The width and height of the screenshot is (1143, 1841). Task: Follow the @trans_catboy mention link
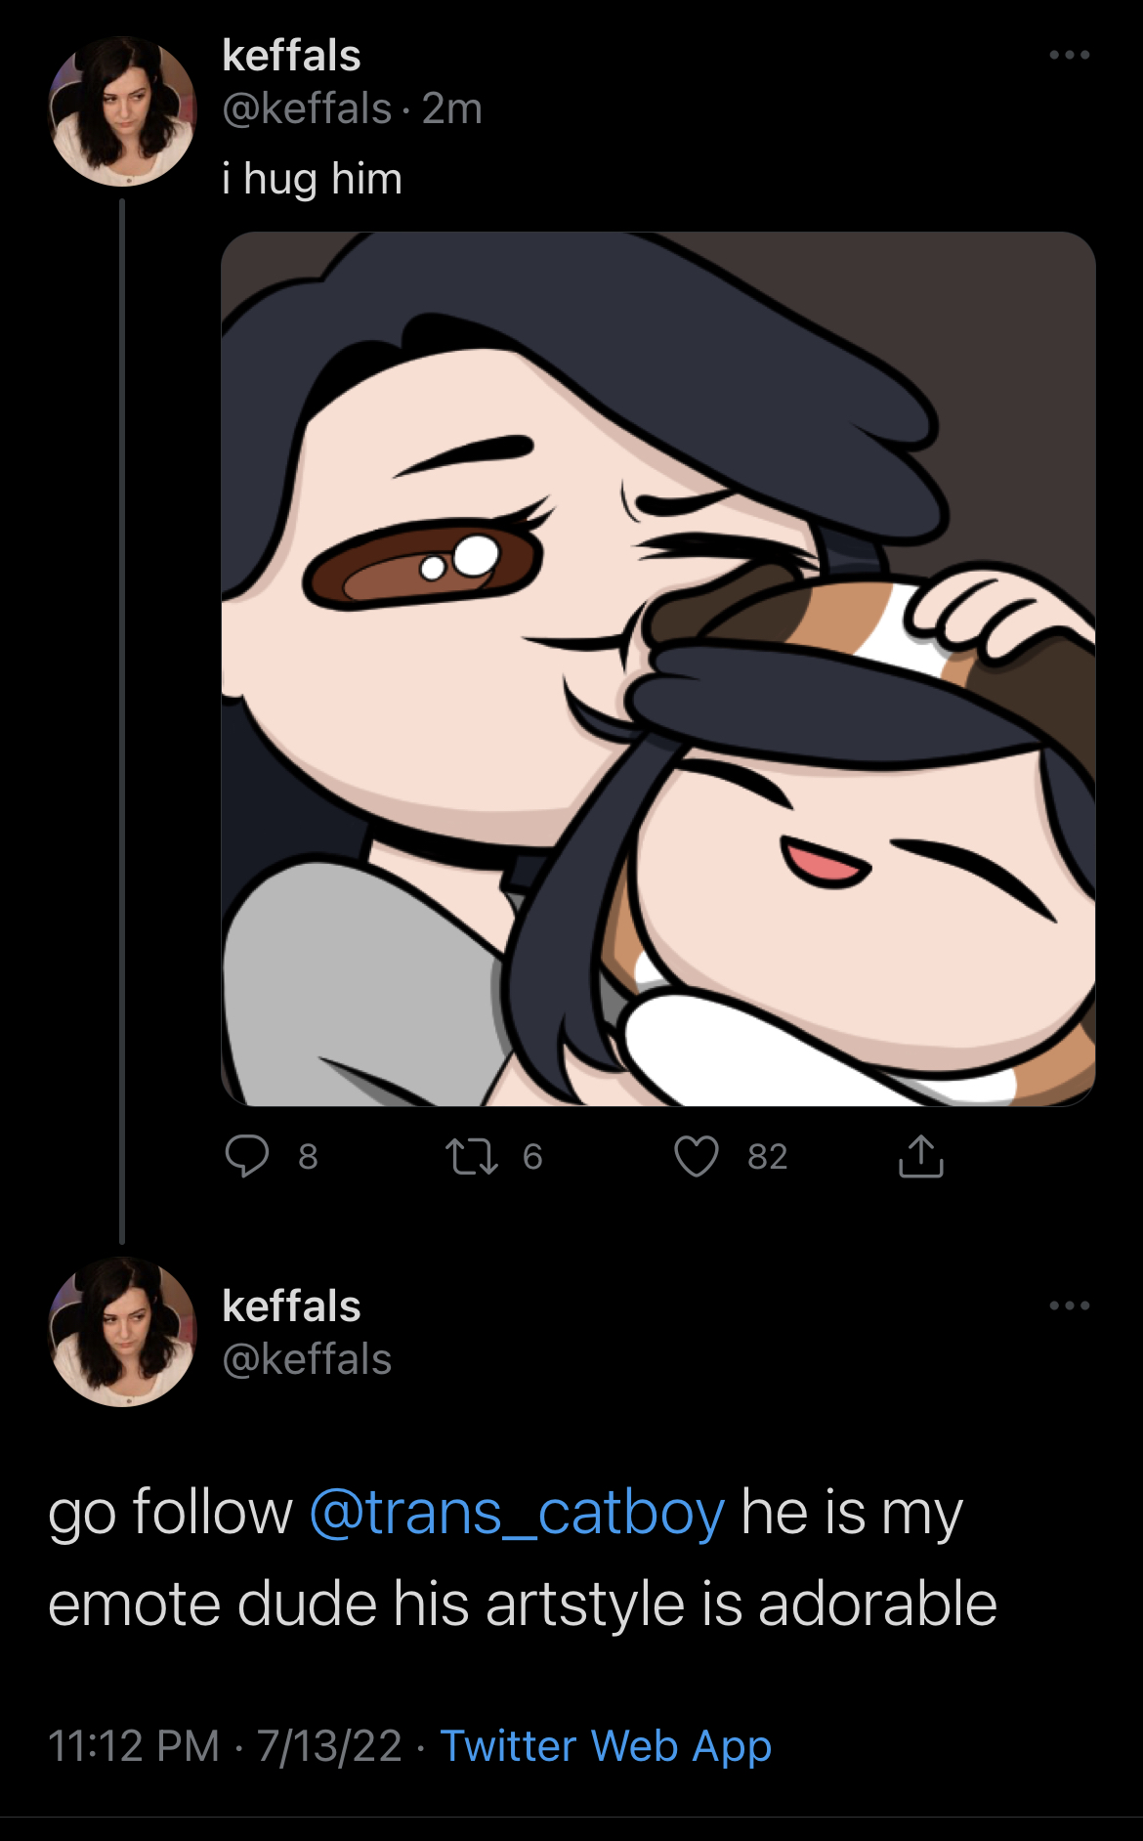[517, 1514]
